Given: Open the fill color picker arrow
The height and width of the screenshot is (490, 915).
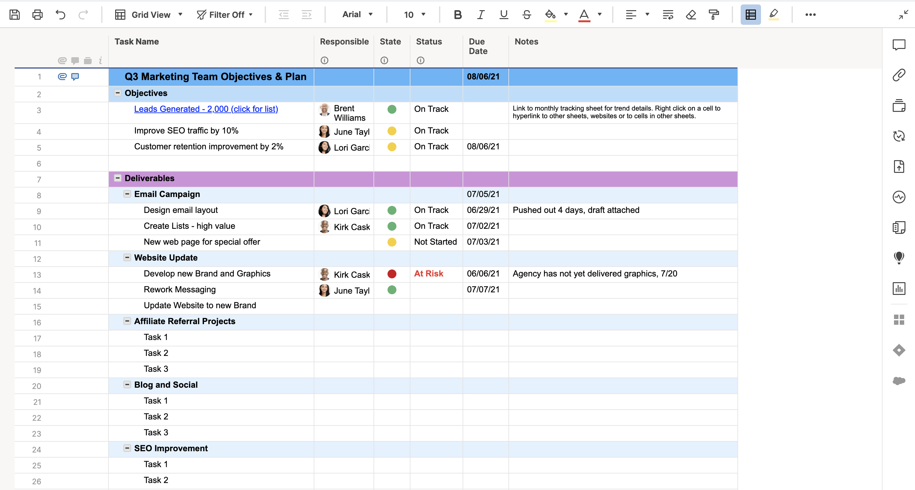Looking at the screenshot, I should pyautogui.click(x=566, y=15).
